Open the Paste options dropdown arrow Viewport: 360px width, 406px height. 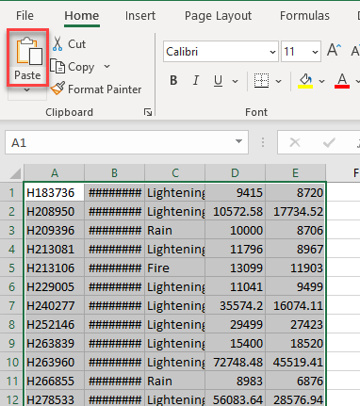coord(27,89)
